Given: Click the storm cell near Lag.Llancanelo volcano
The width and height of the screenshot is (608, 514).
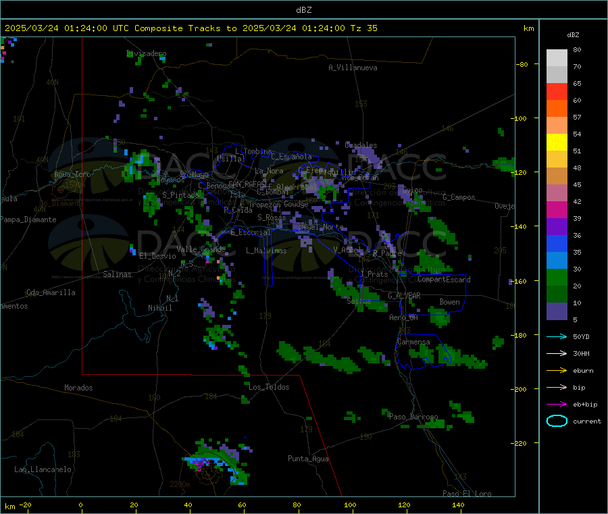Looking at the screenshot, I should click(217, 461).
